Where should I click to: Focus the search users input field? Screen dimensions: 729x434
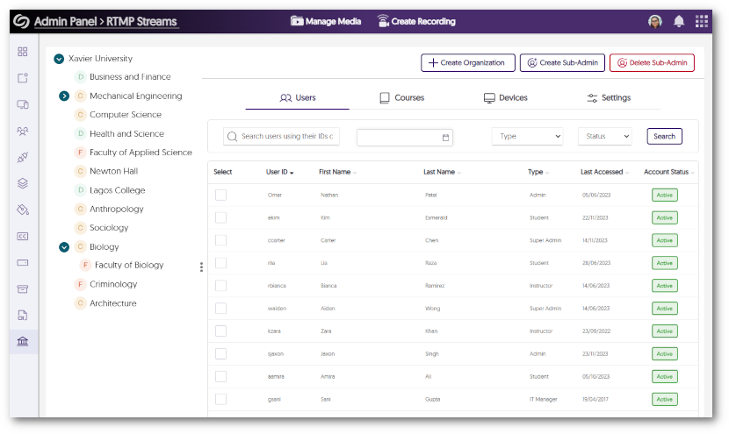[x=281, y=137]
